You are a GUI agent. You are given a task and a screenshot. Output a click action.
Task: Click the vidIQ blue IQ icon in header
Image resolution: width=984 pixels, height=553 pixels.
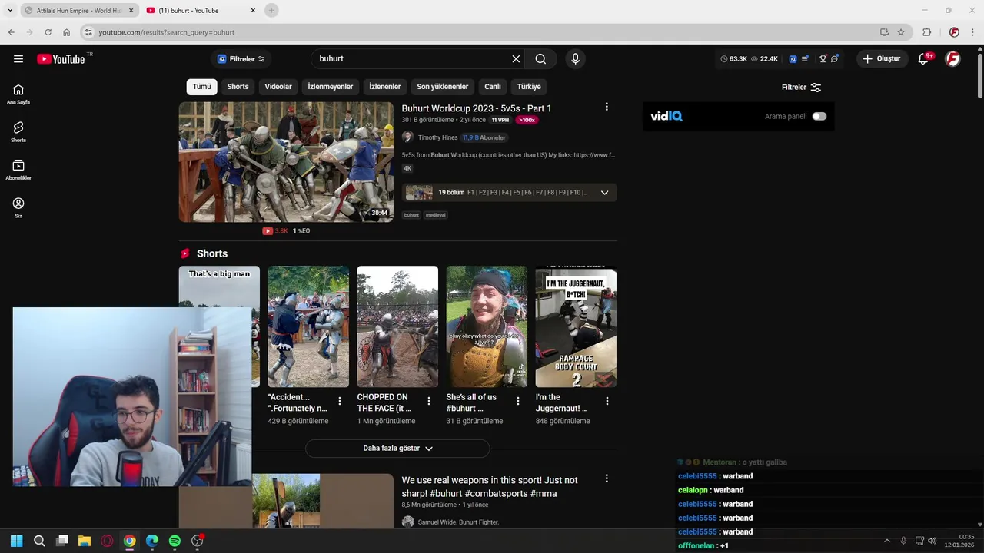tap(793, 59)
